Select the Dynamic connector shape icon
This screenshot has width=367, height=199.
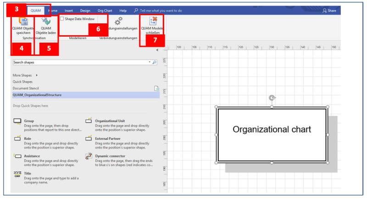click(x=89, y=156)
